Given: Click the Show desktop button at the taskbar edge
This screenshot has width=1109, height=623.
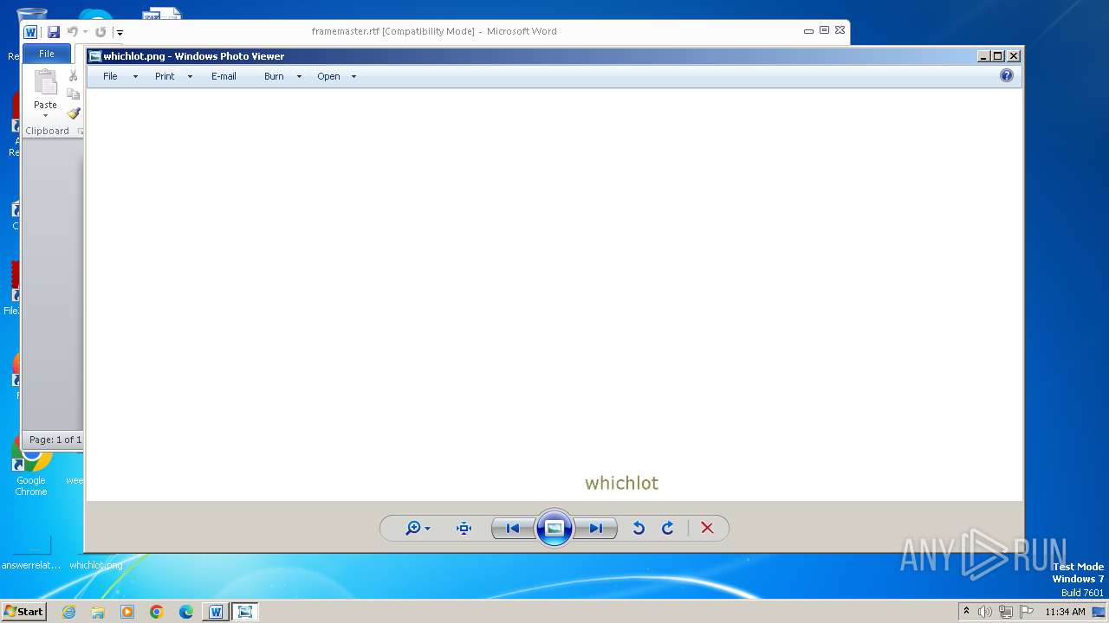Looking at the screenshot, I should pos(1099,612).
